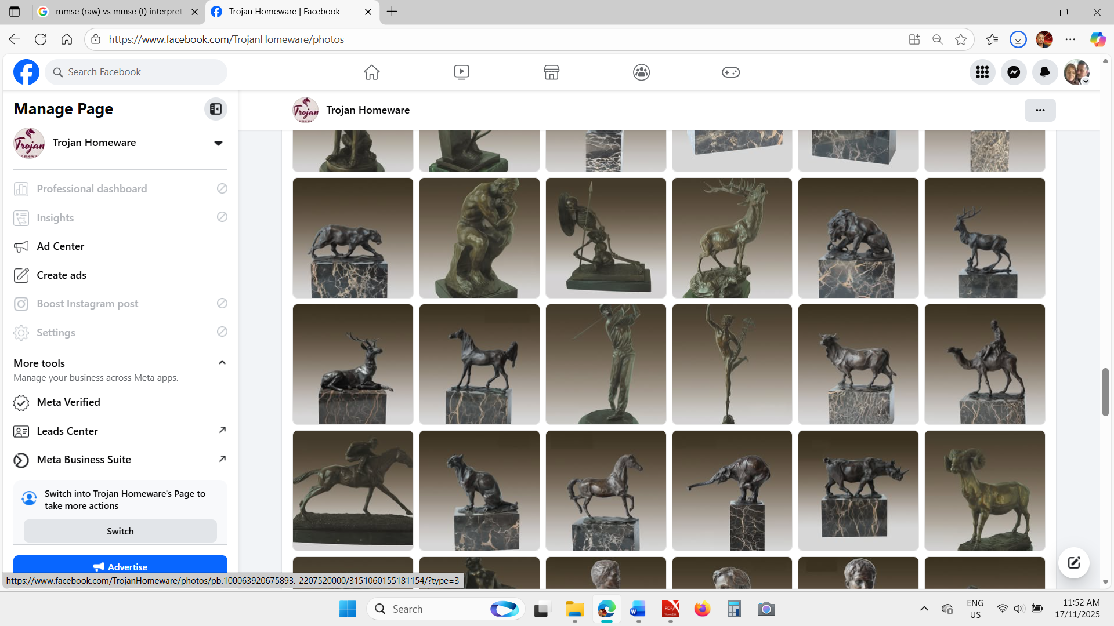Expand the Trojan Homeware page selector dropdown
The height and width of the screenshot is (626, 1114).
pyautogui.click(x=218, y=143)
